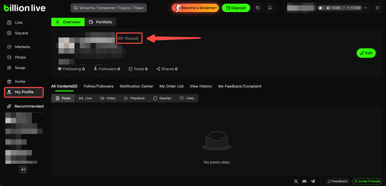Open the apps grid menu icon
Screen dimensions: 386x186
click(377, 8)
